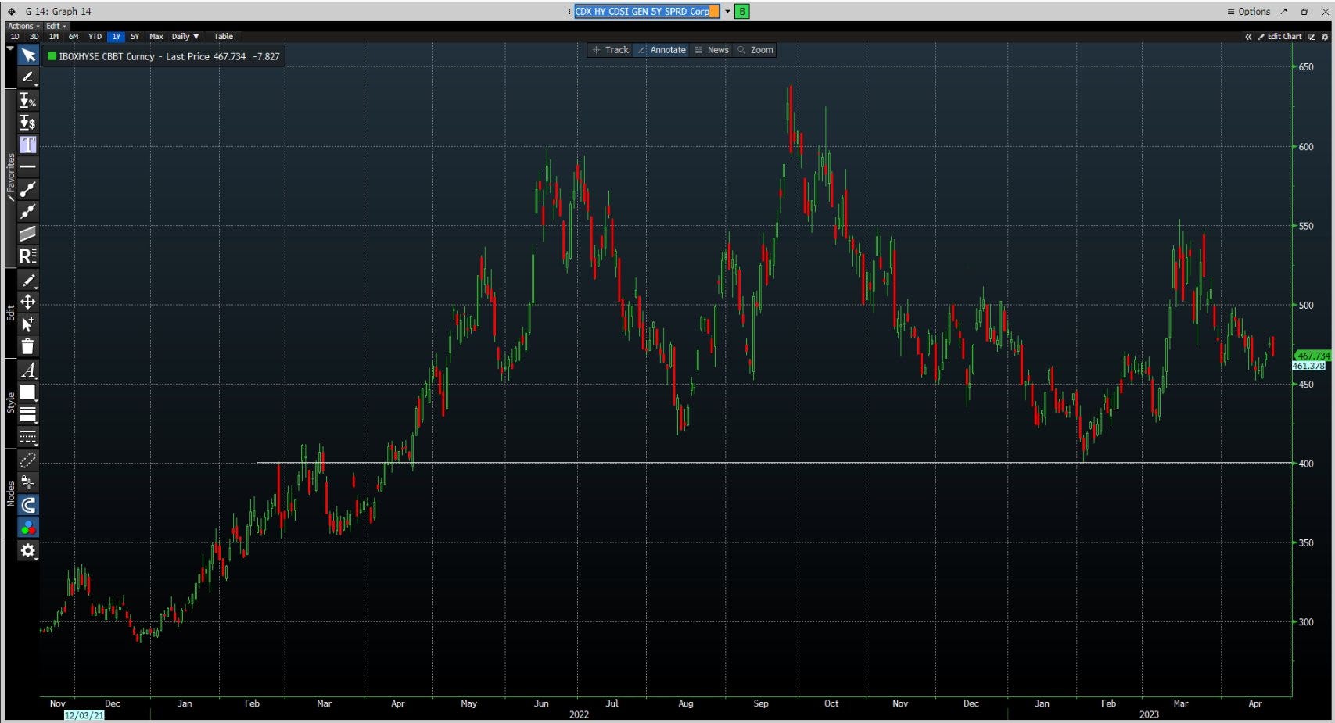Toggle the dashed diagonal line mode

27,460
